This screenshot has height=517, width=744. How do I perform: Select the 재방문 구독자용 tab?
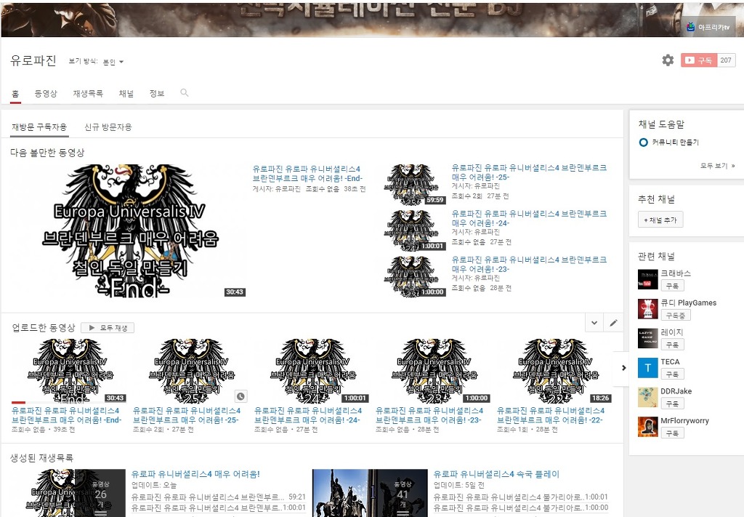[39, 127]
